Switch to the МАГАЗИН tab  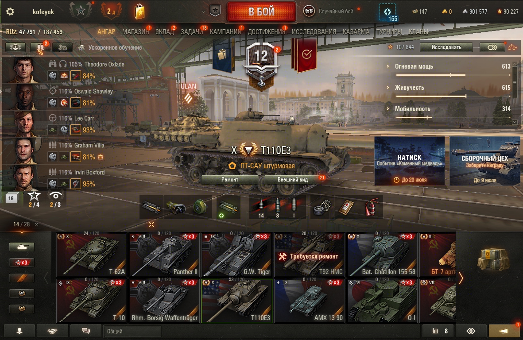[136, 32]
